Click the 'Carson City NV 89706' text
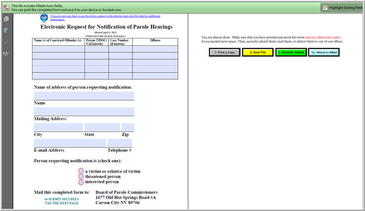Screen dimensions: 365x211 118,203
